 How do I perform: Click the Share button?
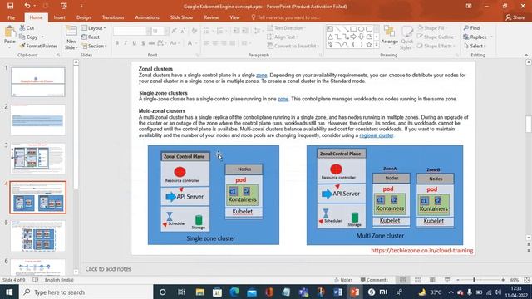coord(515,17)
